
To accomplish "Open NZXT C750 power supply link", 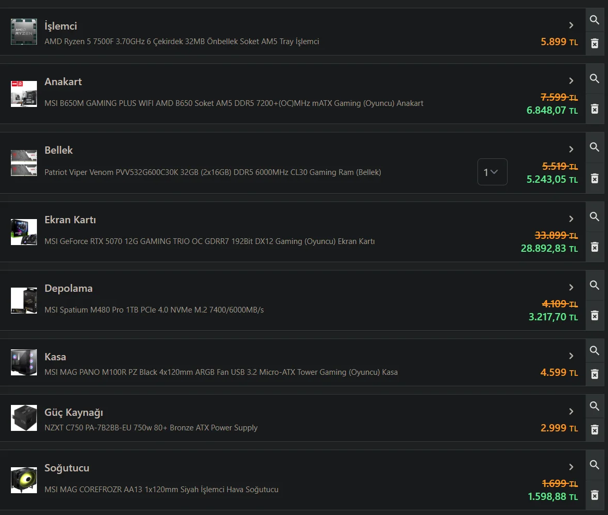I will coord(151,428).
